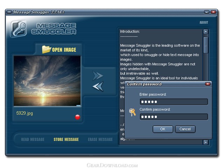The image size is (224, 168).
Task: Select READ MESSAGE at the bottom
Action: pos(33,139)
